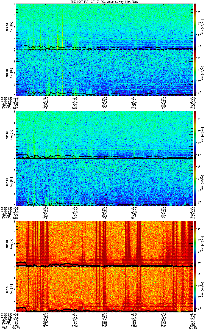Click the 2025 year label

click(4, 328)
